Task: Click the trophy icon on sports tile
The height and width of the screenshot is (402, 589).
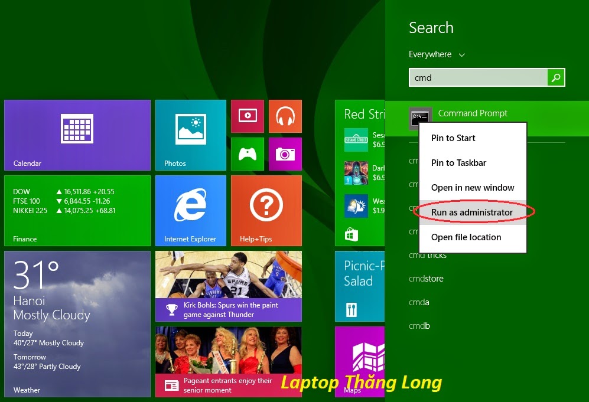Action: [x=172, y=310]
